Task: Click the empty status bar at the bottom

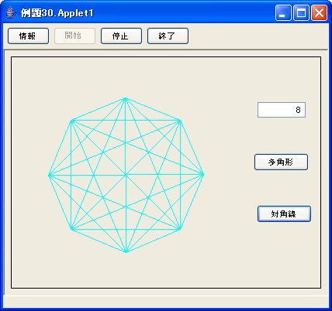Action: point(166,301)
